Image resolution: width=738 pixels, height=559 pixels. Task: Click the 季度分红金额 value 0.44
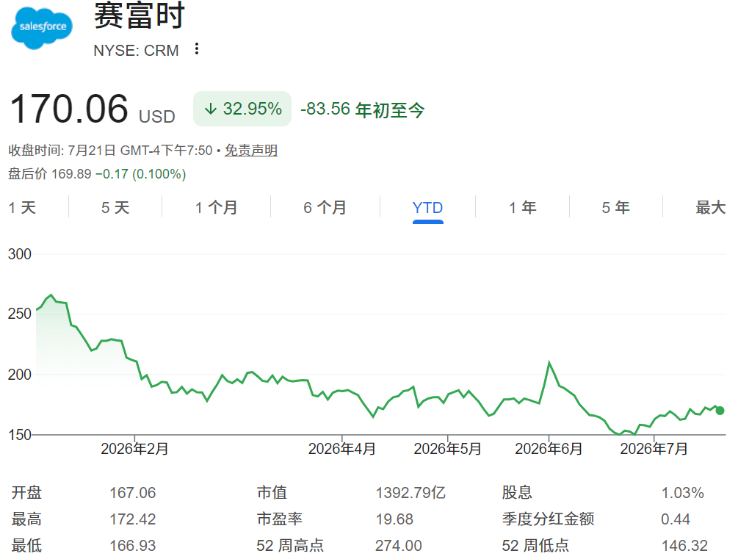676,519
